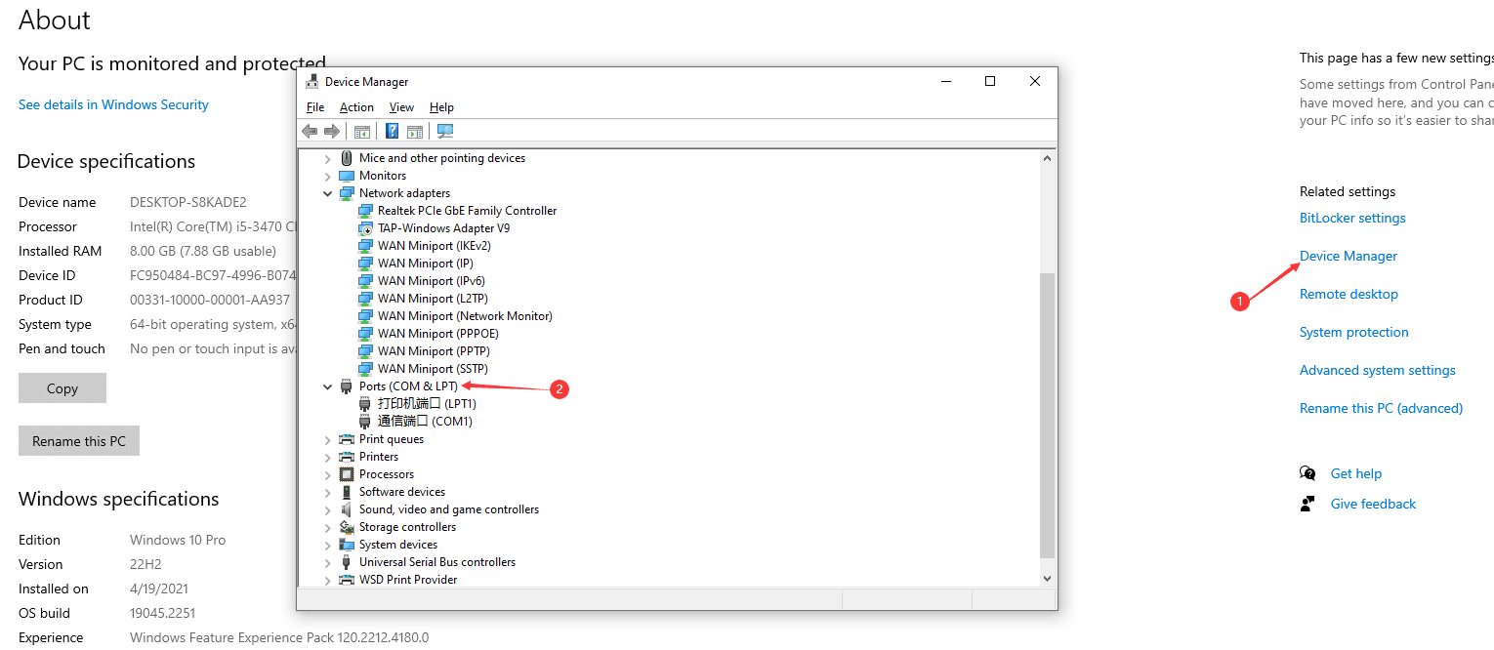
Task: Open the View menu
Action: (x=401, y=107)
